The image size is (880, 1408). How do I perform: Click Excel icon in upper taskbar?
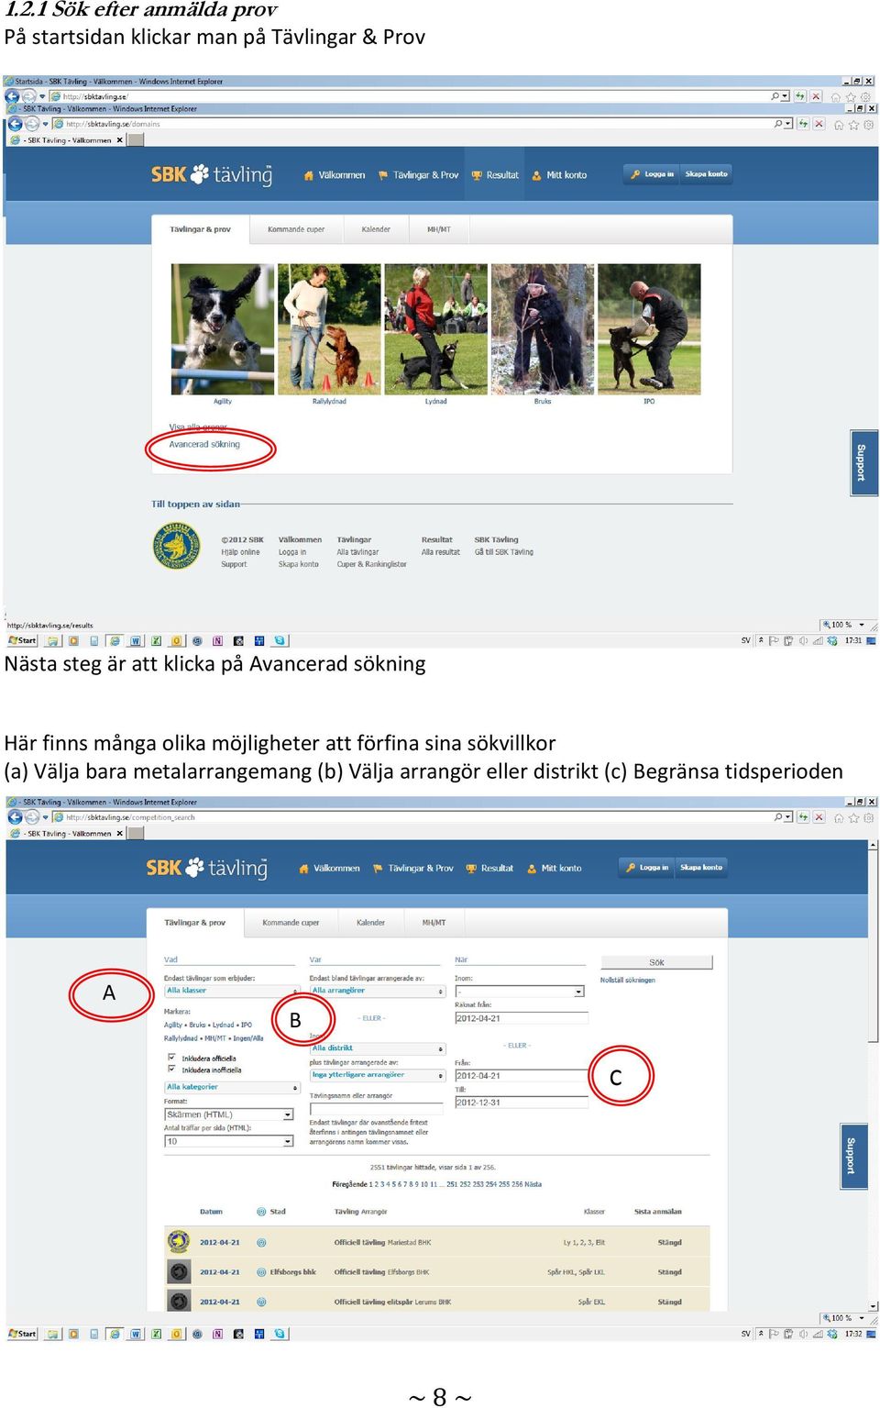156,641
